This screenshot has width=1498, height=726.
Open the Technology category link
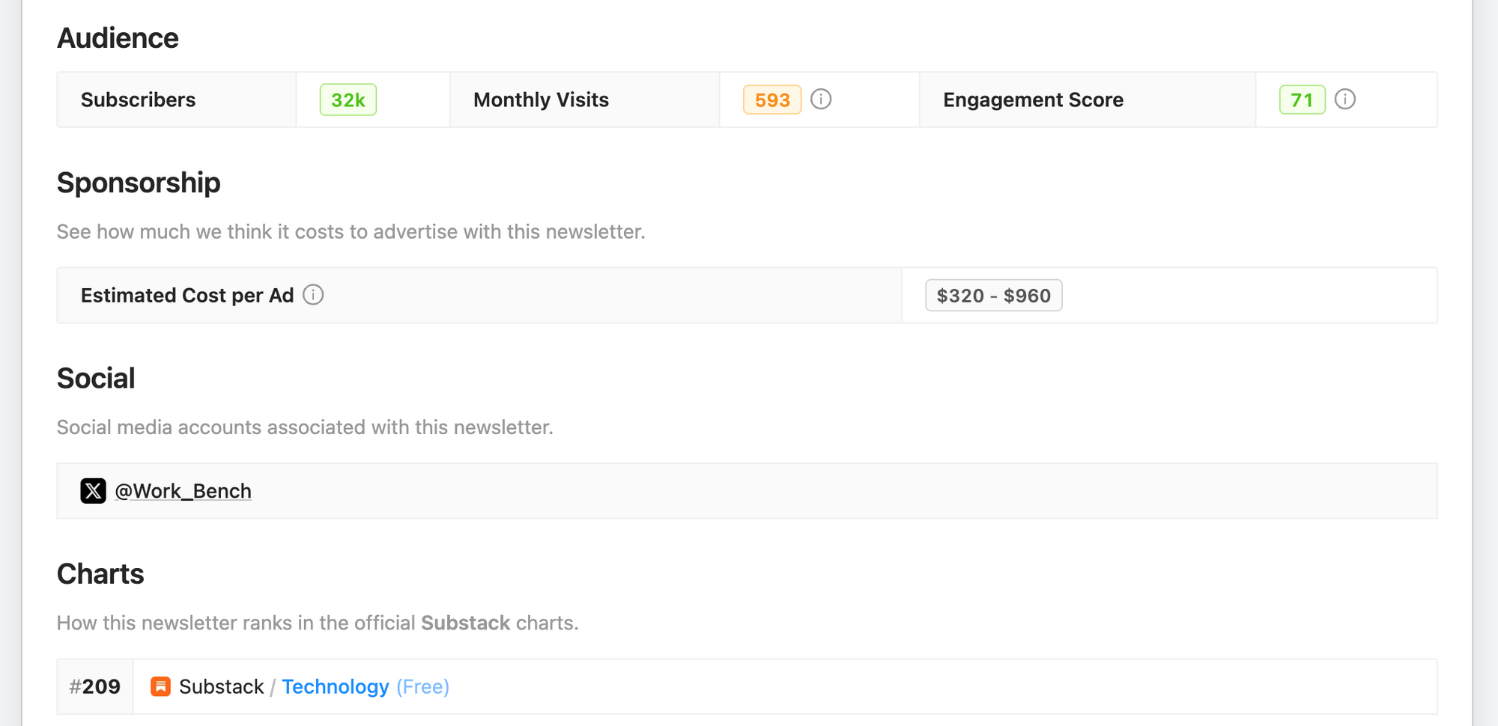336,686
